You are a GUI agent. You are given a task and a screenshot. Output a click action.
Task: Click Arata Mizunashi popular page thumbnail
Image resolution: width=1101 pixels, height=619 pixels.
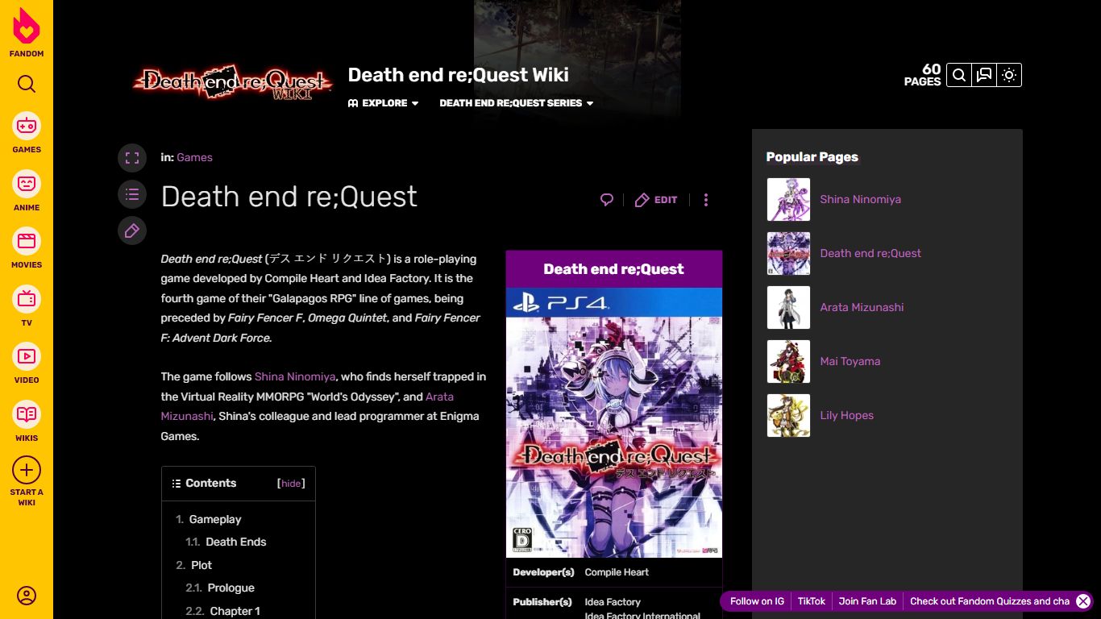(x=788, y=307)
